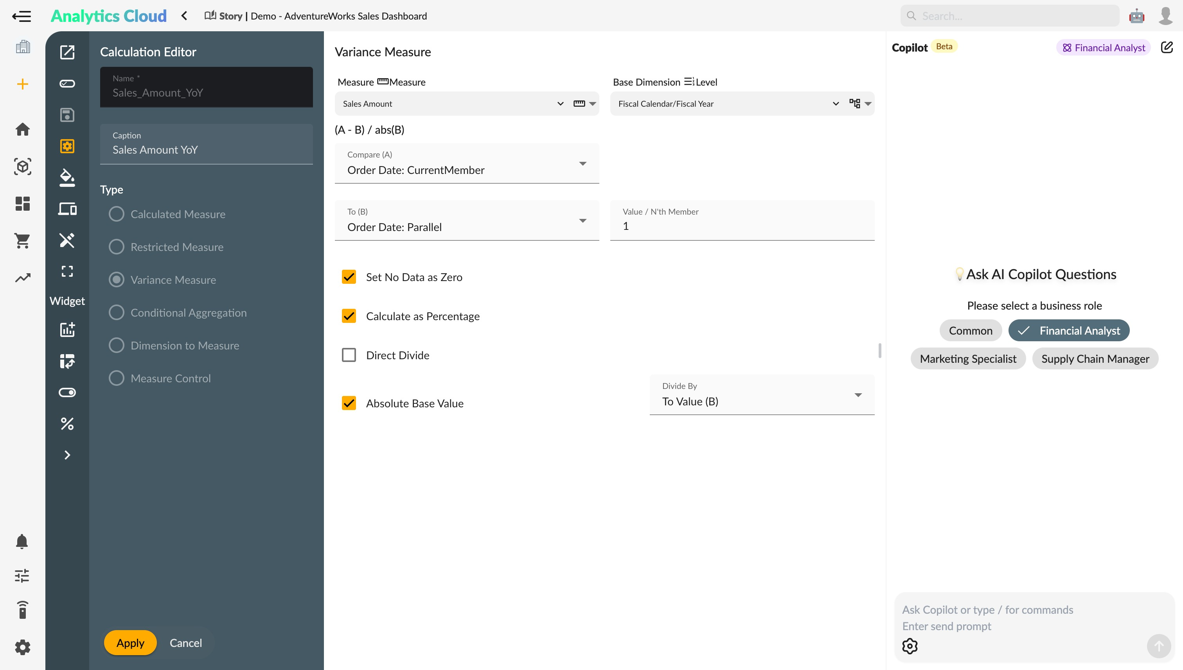Click the save disk icon
The height and width of the screenshot is (670, 1183).
coord(67,115)
